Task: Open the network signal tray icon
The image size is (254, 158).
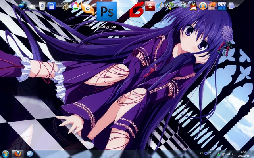Action: [228, 154]
